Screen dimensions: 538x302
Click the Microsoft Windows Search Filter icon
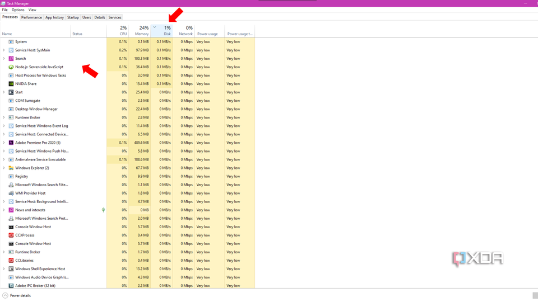point(11,185)
